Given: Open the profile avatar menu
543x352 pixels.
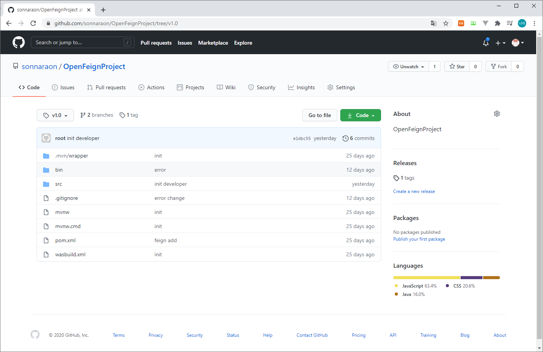Looking at the screenshot, I should pyautogui.click(x=517, y=43).
